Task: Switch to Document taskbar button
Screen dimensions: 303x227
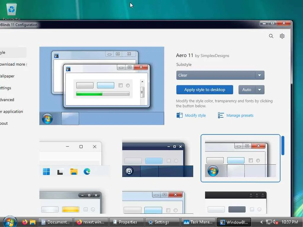Action: click(55, 222)
